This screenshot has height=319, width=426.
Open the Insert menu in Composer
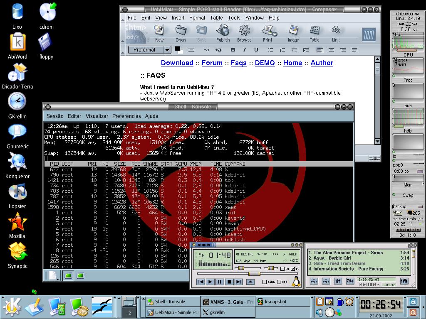pyautogui.click(x=178, y=18)
